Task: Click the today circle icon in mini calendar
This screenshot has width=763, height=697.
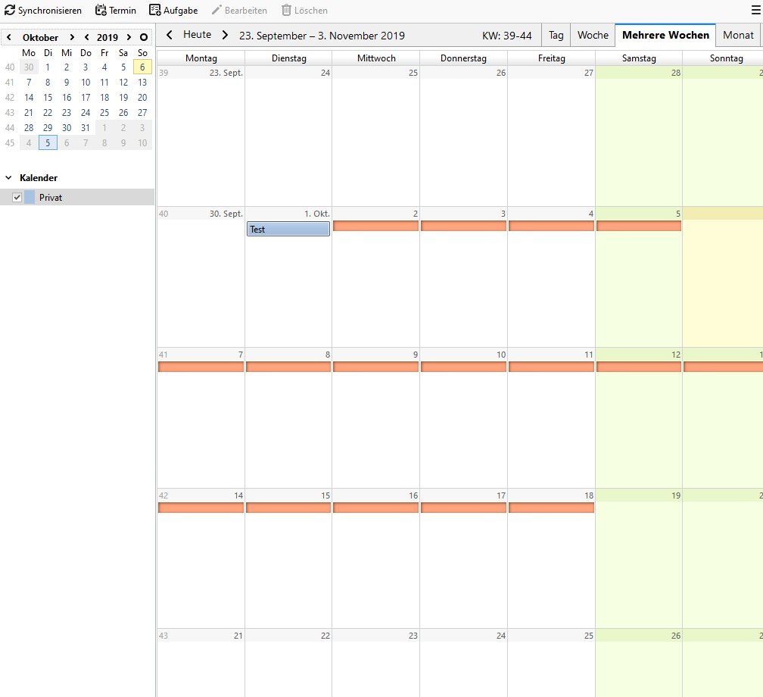Action: pyautogui.click(x=144, y=37)
